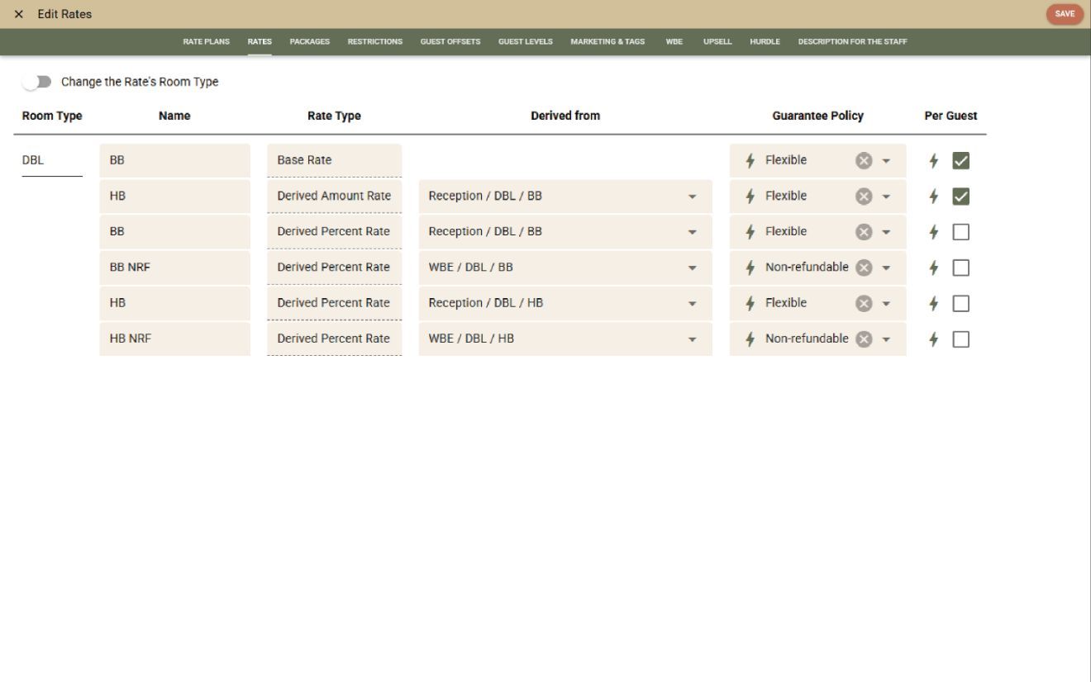Switch to the Restrictions tab

pos(374,42)
